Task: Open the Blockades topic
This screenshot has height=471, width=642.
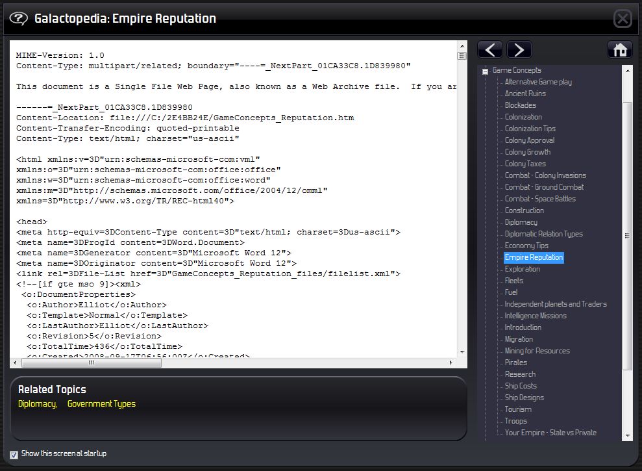Action: tap(520, 105)
